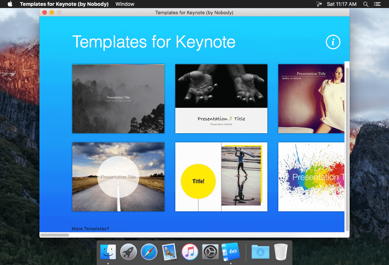The height and width of the screenshot is (265, 389).
Task: Pick the woman portrait Presentation Title template
Action: (x=311, y=99)
